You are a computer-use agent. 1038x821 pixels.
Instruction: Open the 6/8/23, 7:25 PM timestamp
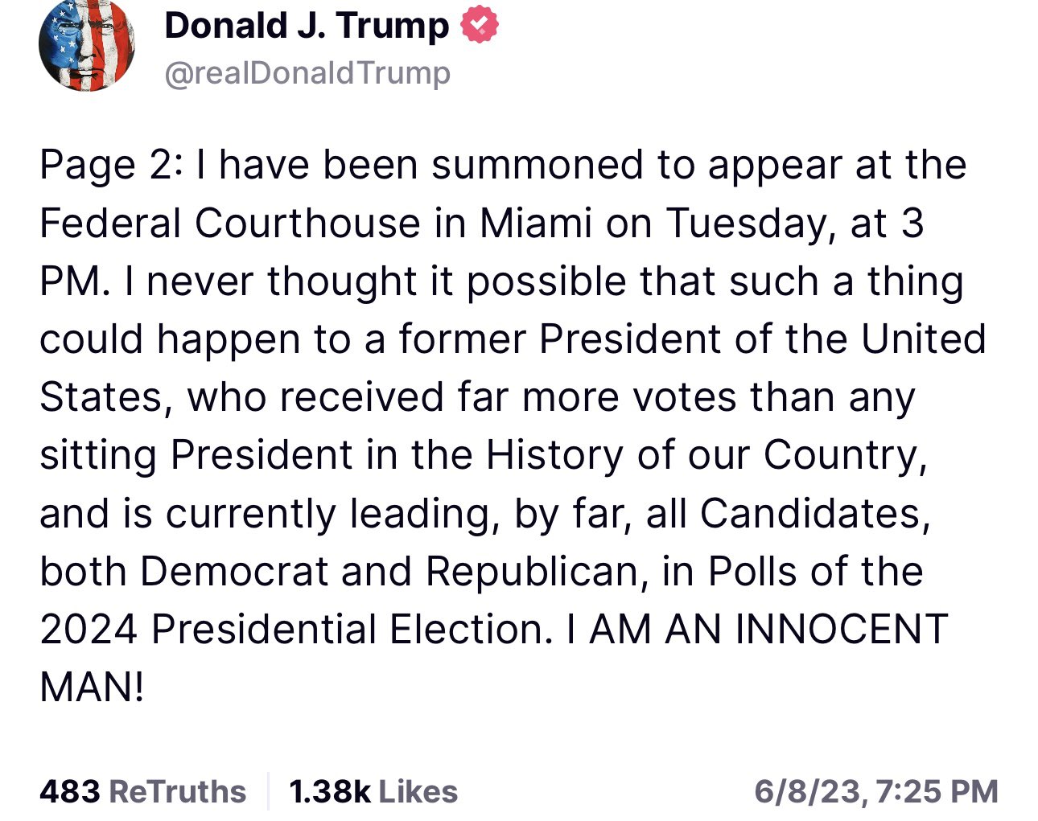click(x=876, y=791)
